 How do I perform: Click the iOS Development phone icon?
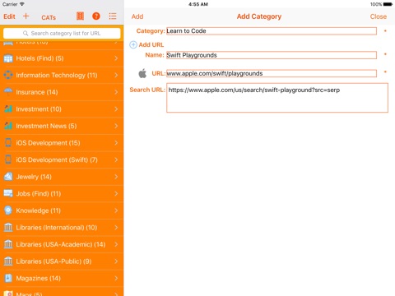pyautogui.click(x=8, y=142)
